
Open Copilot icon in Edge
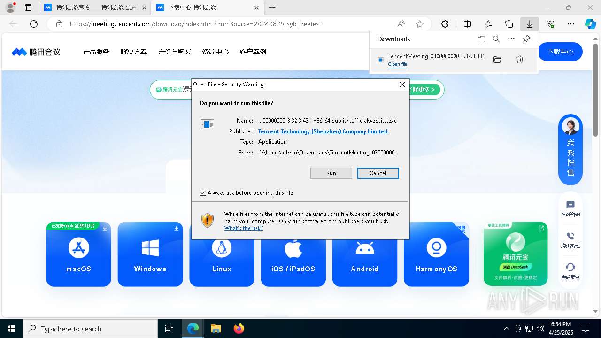tap(590, 24)
